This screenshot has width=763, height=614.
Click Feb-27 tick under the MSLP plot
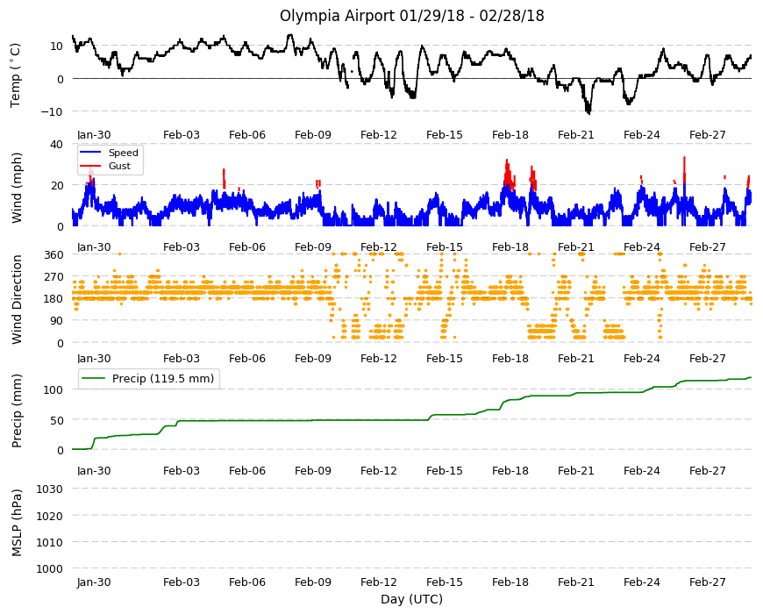click(707, 582)
